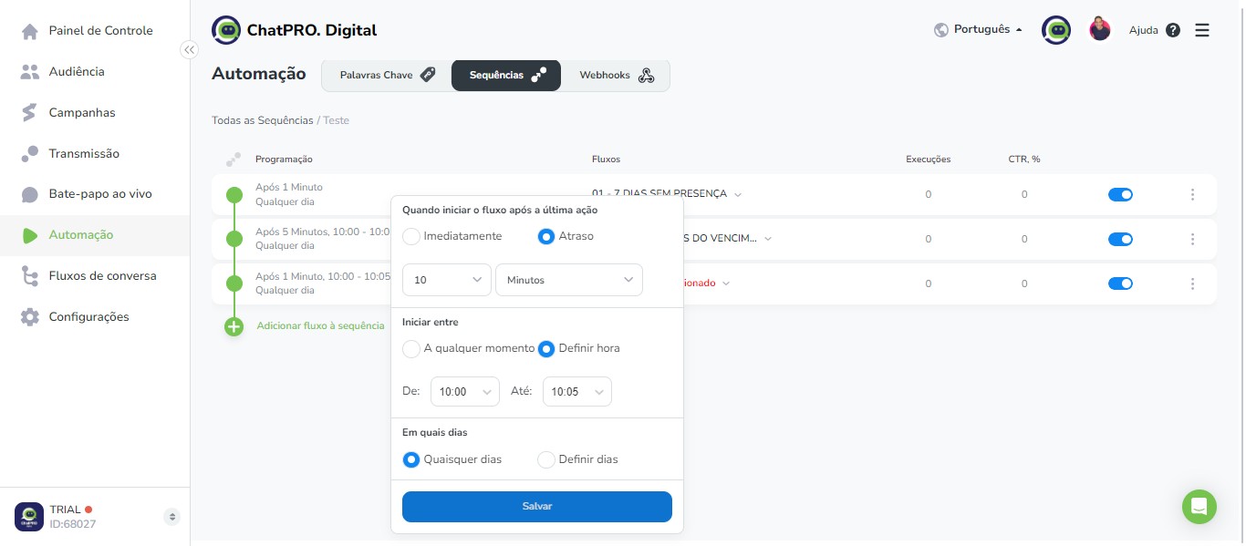The height and width of the screenshot is (546, 1246).
Task: Select the Definir dias radio option
Action: coord(546,459)
